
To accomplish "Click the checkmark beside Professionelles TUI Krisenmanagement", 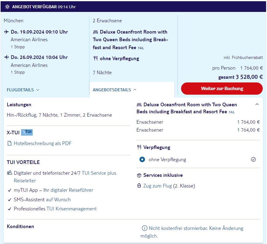I will click(x=9, y=209).
